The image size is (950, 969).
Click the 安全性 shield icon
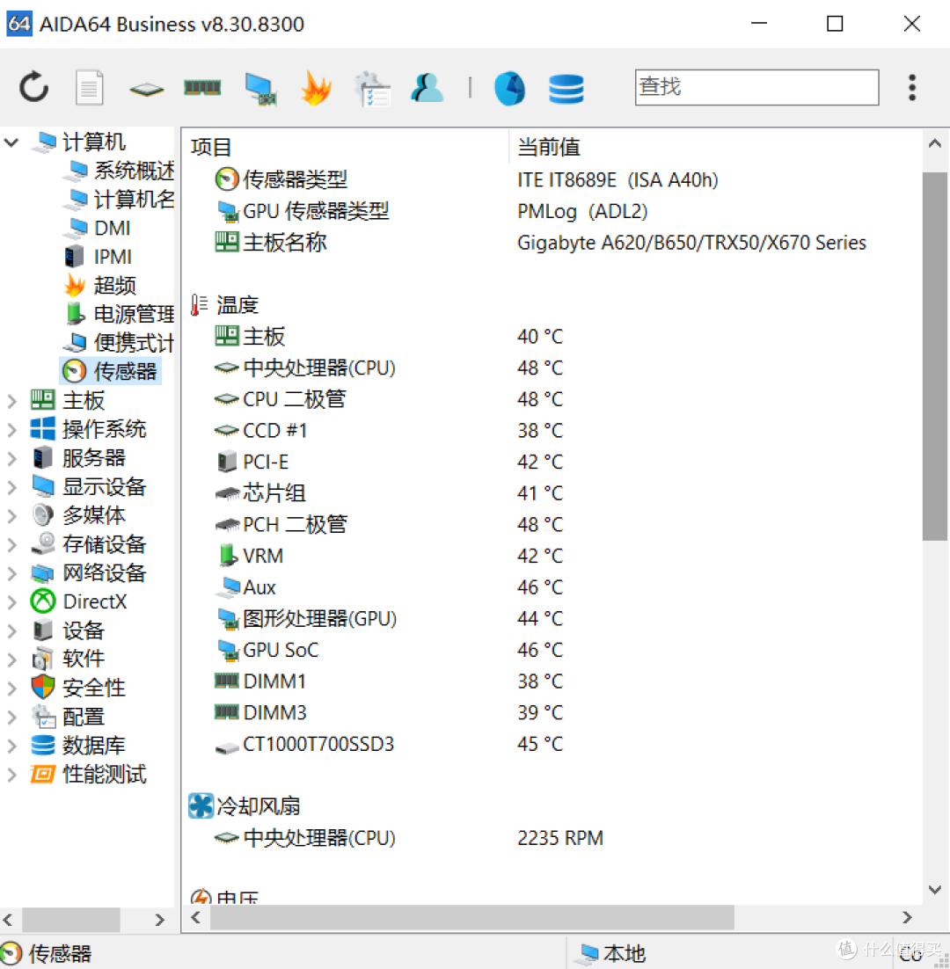coord(42,688)
